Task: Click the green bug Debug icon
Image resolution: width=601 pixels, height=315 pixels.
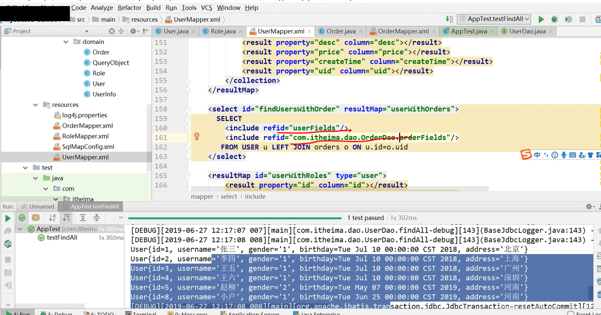Action: (x=555, y=19)
